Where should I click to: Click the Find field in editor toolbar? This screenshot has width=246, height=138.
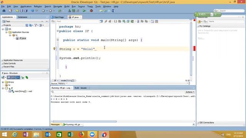pos(77,21)
